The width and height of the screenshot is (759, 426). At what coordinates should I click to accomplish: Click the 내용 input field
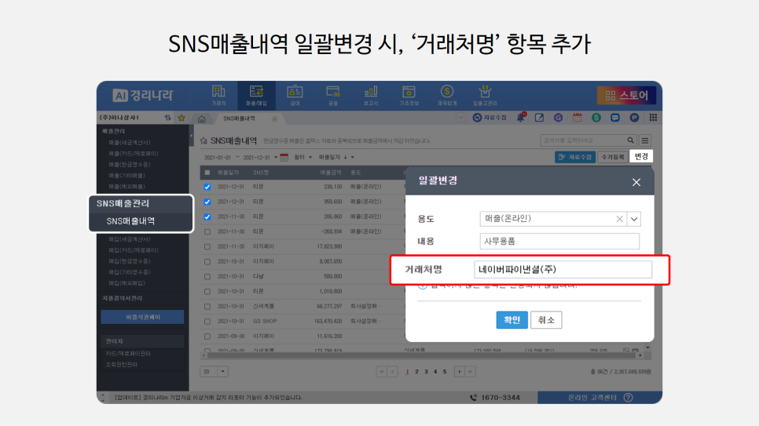tap(559, 242)
